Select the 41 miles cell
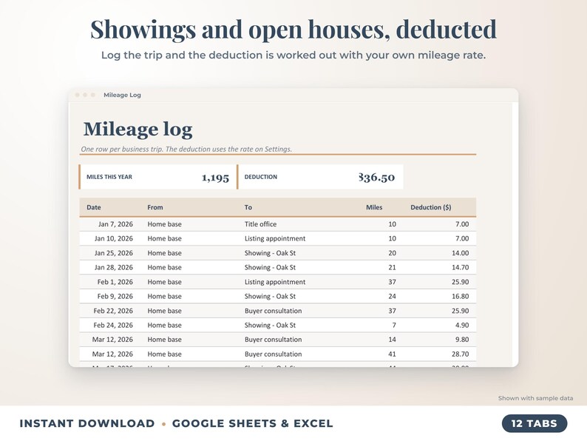The image size is (587, 441). pos(392,354)
